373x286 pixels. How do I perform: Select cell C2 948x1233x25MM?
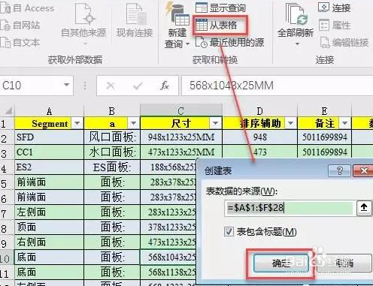coord(181,137)
